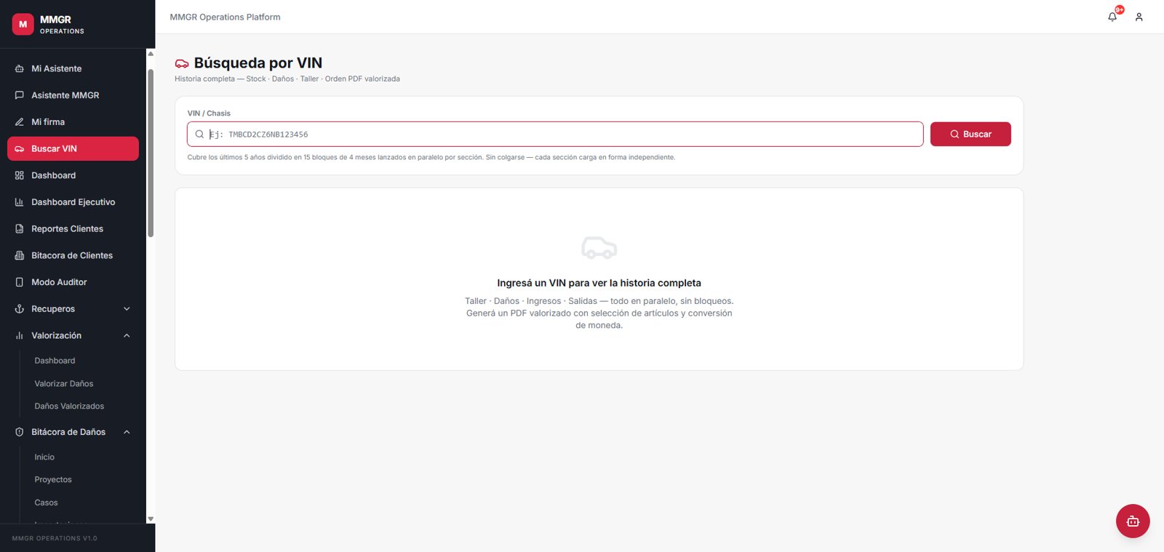The width and height of the screenshot is (1164, 552).
Task: Click the Reportes Clientes document icon
Action: tap(20, 229)
